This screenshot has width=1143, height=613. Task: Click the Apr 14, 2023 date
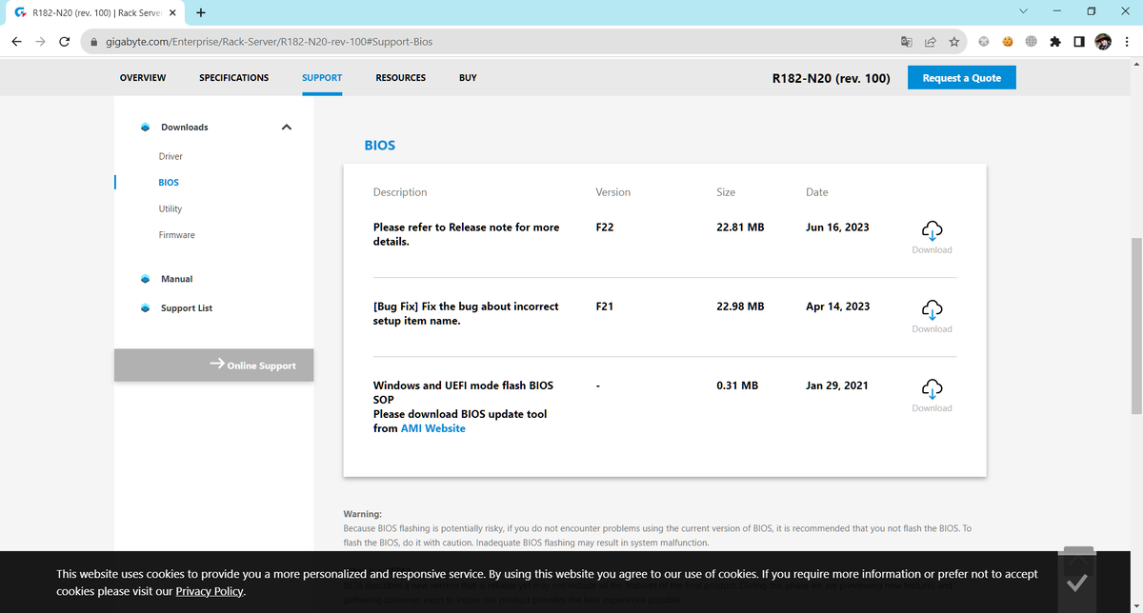(x=837, y=306)
